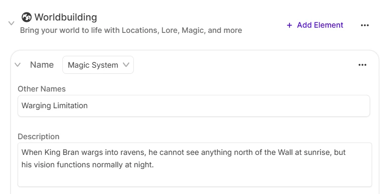Click the Name label on the card
The width and height of the screenshot is (392, 194).
click(42, 65)
